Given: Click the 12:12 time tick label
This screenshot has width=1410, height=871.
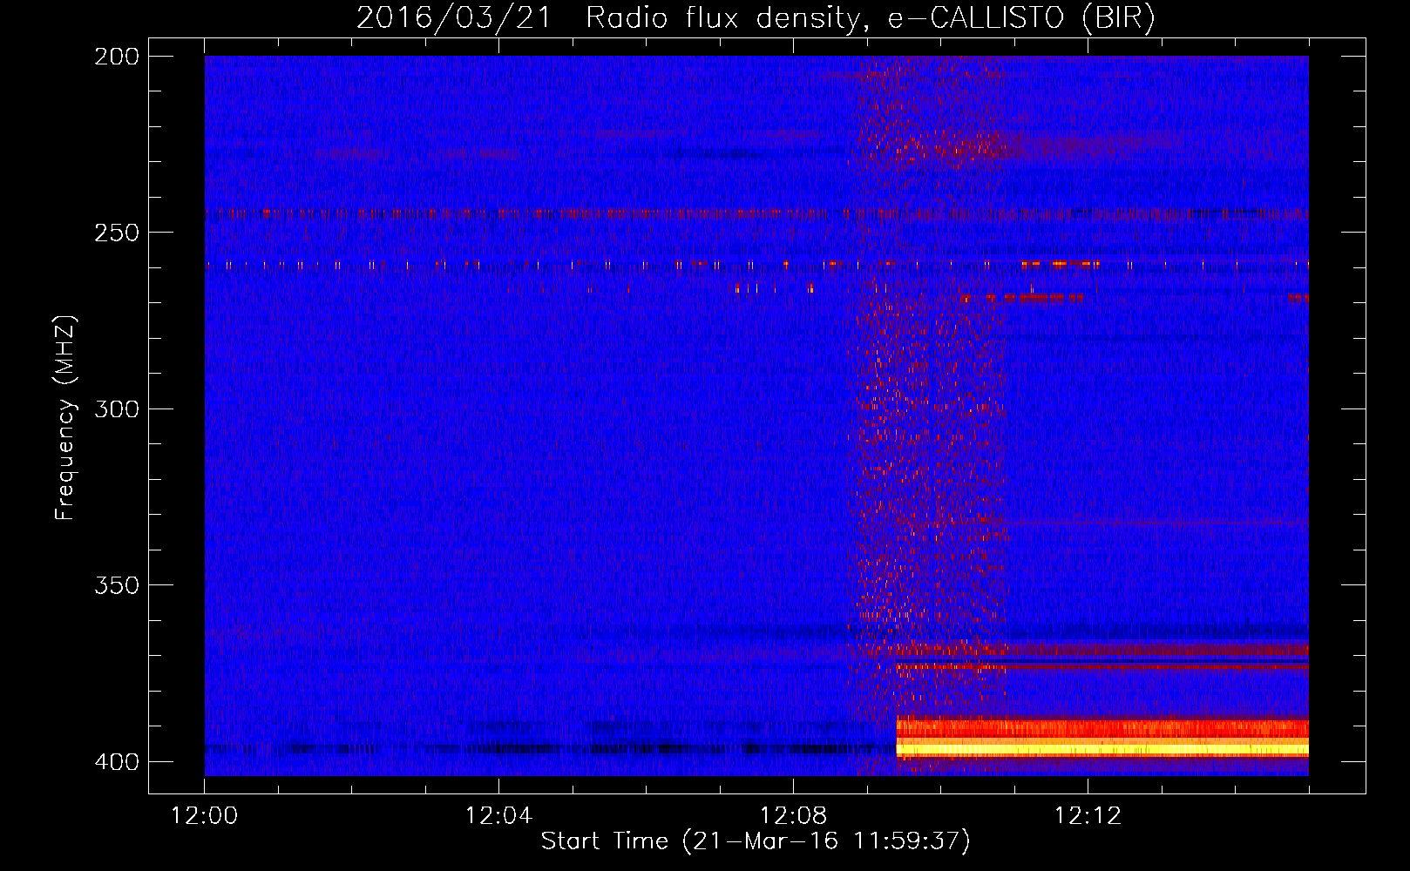Looking at the screenshot, I should click(1088, 816).
